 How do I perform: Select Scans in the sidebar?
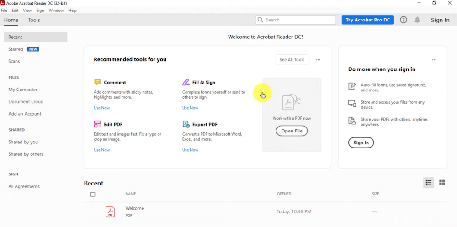coord(14,62)
